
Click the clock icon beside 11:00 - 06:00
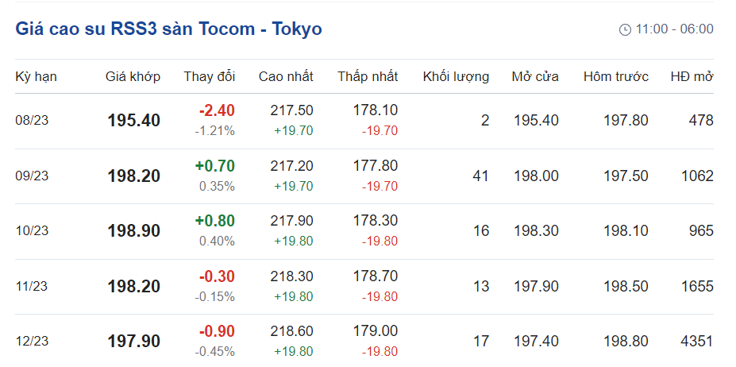point(625,29)
